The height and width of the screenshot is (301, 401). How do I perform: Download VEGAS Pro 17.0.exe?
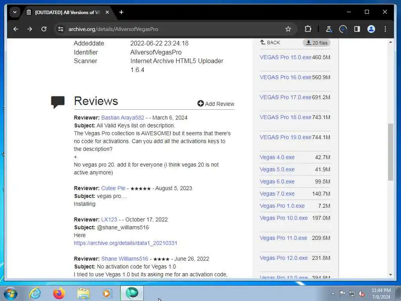285,97
